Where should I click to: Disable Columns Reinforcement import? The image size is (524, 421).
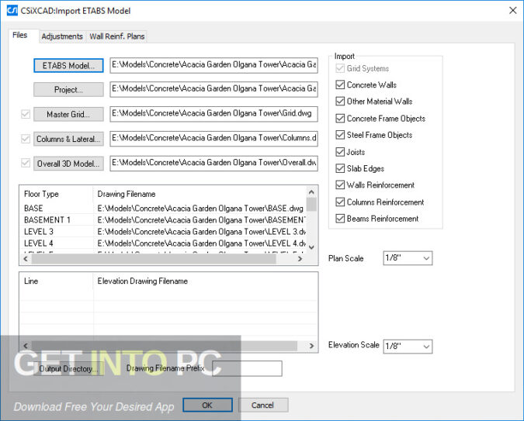pyautogui.click(x=340, y=202)
